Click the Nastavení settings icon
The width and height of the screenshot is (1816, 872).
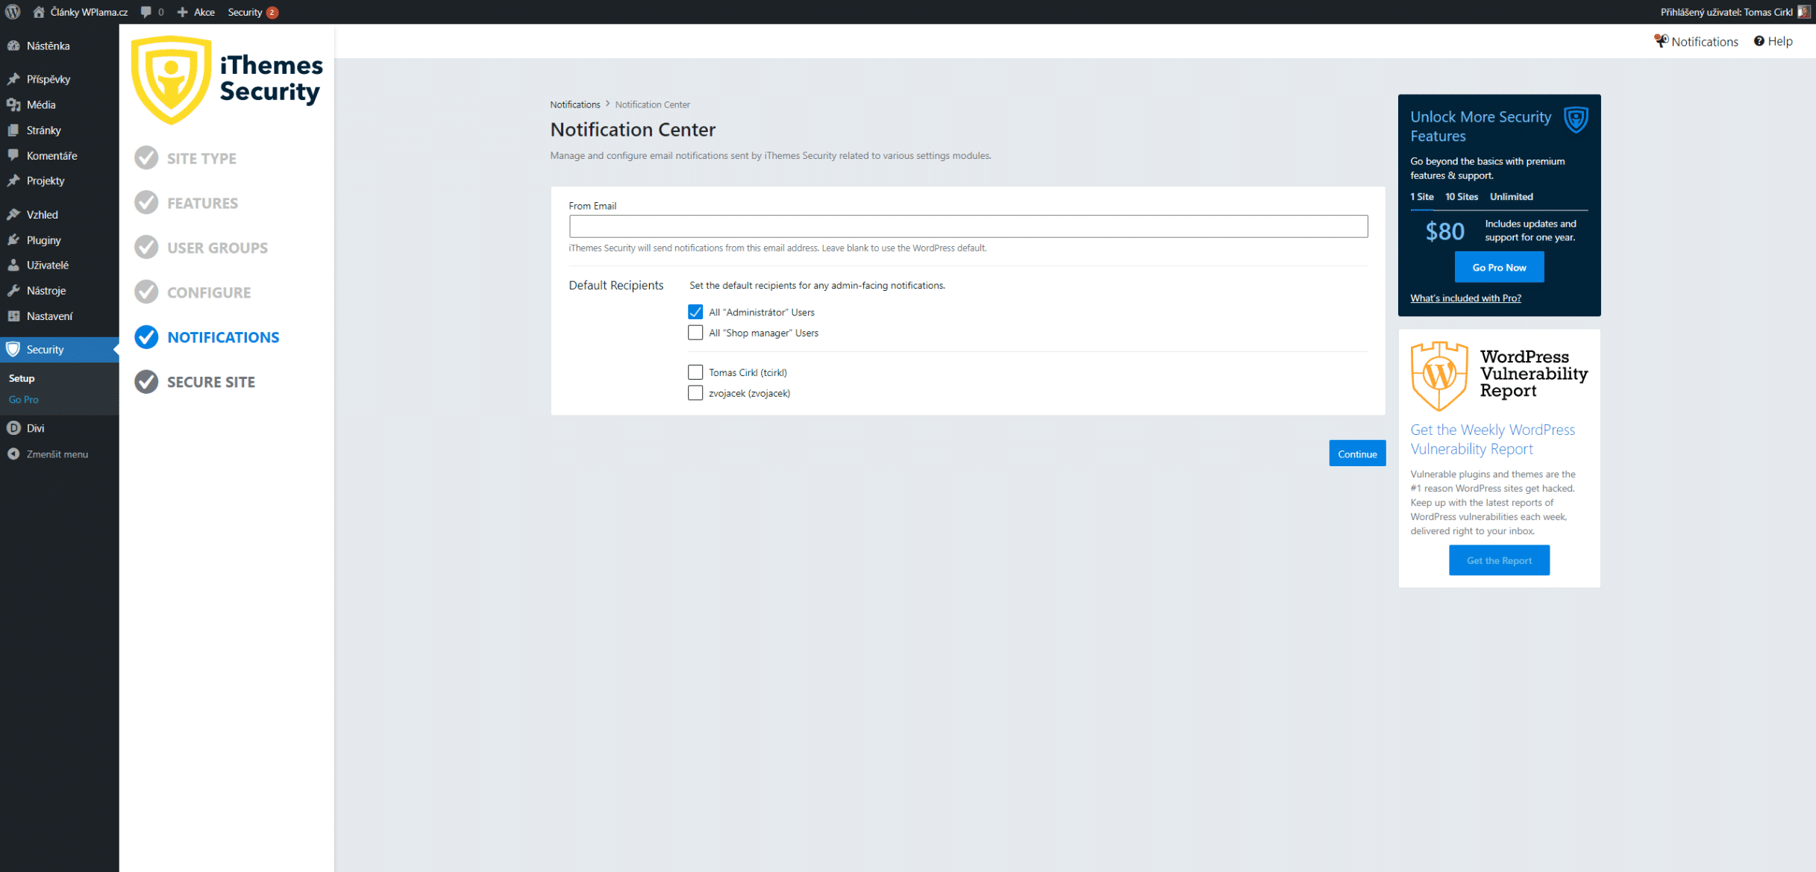(13, 316)
